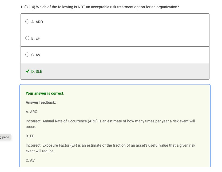Viewport: 222px width, 172px height.
Task: Click the 'D. SLE' answer label
Action: 37,71
